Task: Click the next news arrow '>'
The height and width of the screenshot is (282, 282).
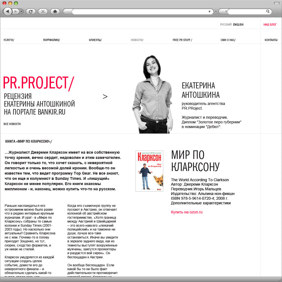Action: coord(105,97)
